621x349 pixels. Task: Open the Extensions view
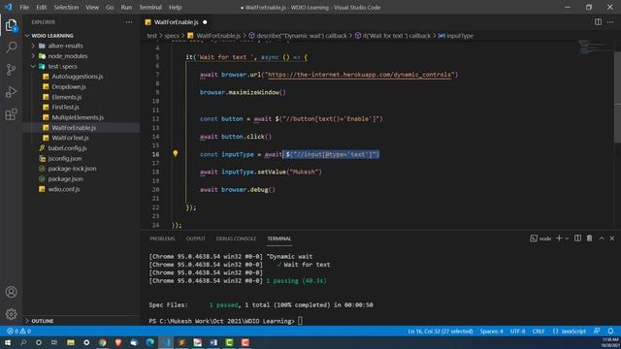click(11, 114)
